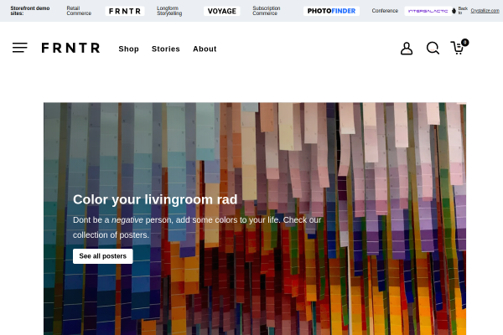Screen dimensions: 503x335
Task: Click the Storefront demo sites label
Action: 30,11
